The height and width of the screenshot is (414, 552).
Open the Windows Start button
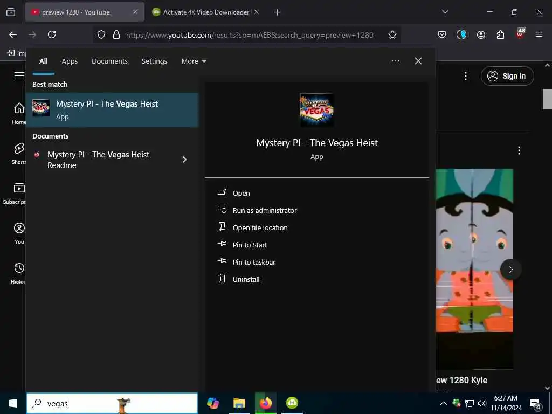(13, 403)
